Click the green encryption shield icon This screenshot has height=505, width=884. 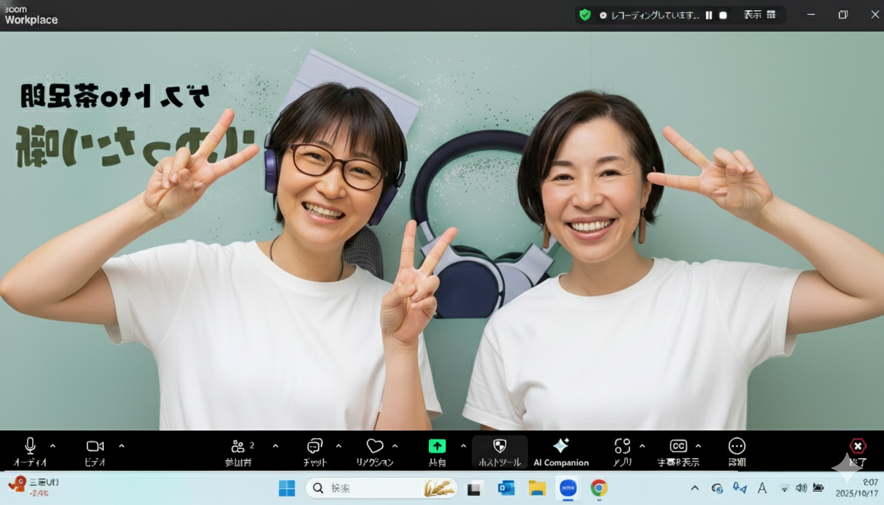click(x=584, y=15)
